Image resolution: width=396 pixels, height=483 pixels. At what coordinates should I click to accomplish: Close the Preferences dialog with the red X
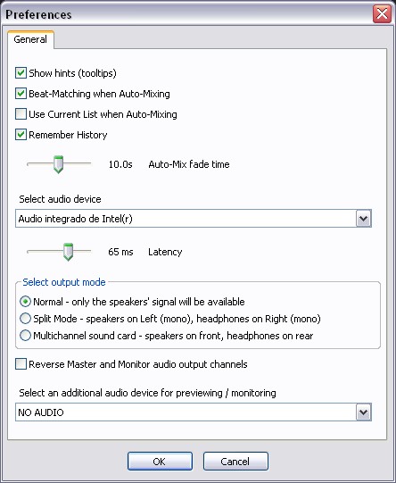point(382,14)
